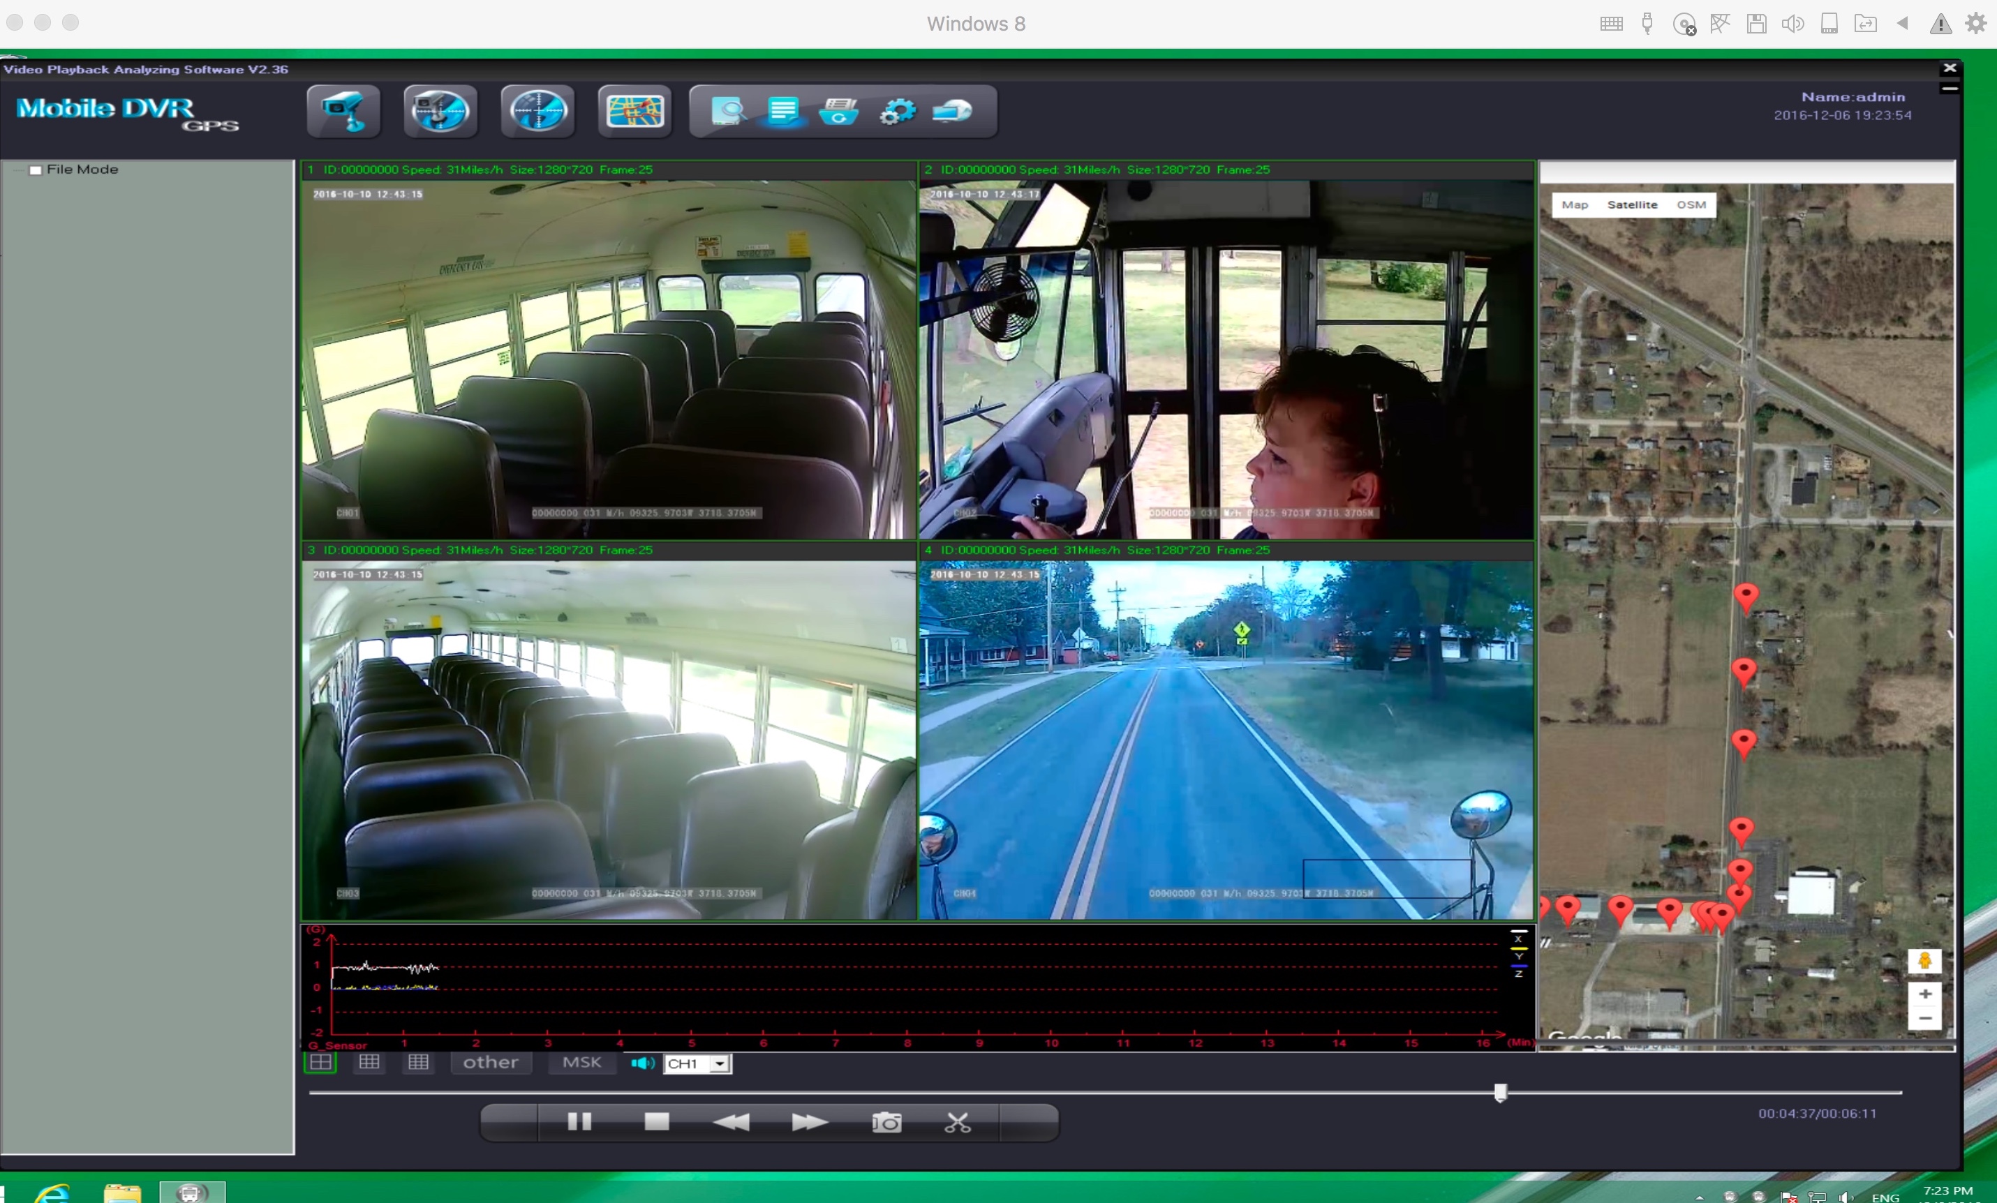Image resolution: width=1997 pixels, height=1203 pixels.
Task: Switch map to OSM view
Action: [x=1691, y=205]
